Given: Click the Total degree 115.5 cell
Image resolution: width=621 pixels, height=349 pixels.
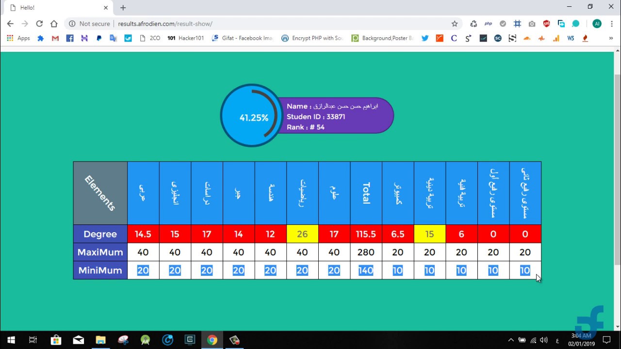Looking at the screenshot, I should 366,234.
